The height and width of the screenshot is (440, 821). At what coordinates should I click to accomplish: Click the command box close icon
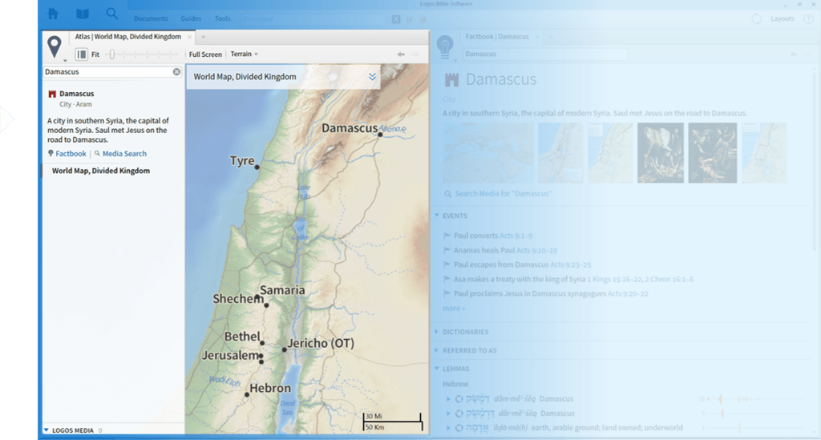pos(396,19)
